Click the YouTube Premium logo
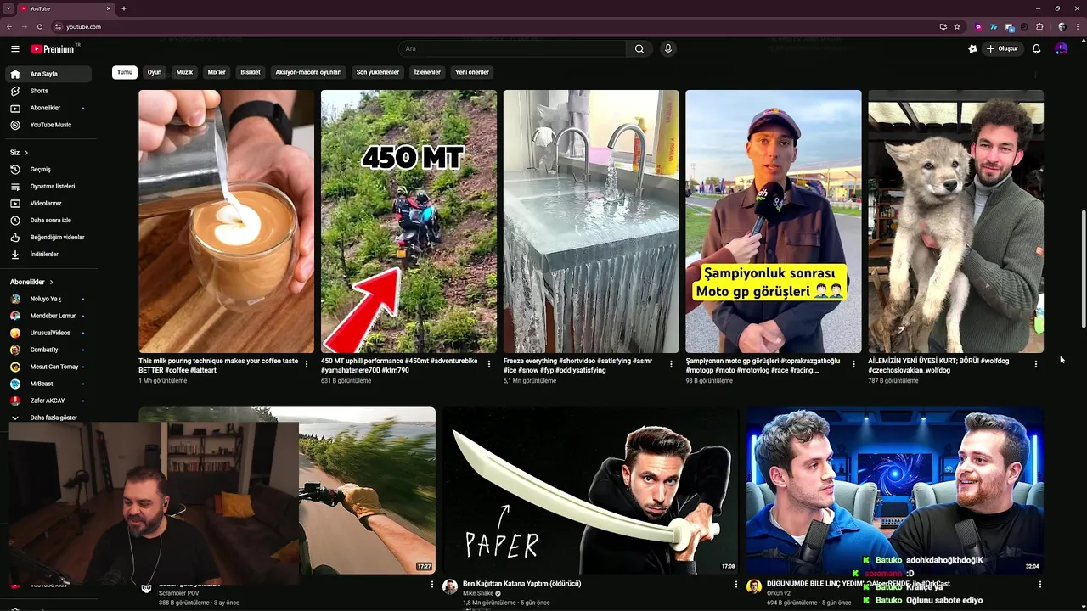 [x=53, y=49]
